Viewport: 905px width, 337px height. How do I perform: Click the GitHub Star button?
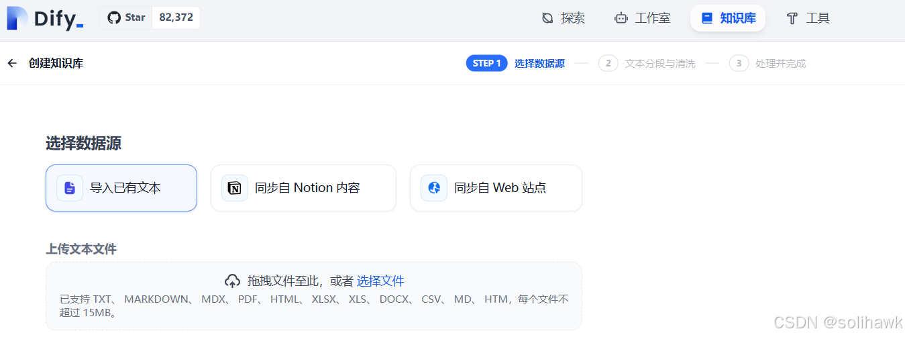click(x=126, y=17)
